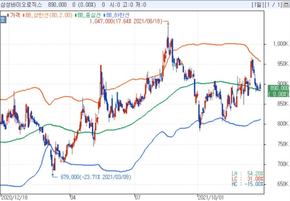Click the 1,000K price axis label
The image size is (290, 201).
point(281,44)
